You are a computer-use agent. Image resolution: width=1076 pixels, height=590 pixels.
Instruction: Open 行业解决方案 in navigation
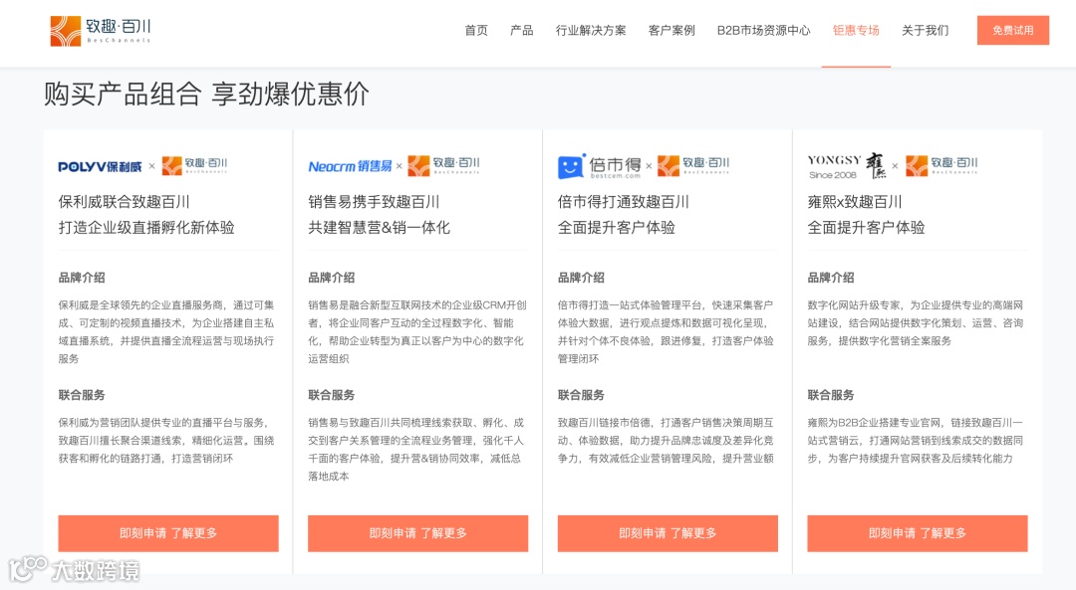pos(591,30)
